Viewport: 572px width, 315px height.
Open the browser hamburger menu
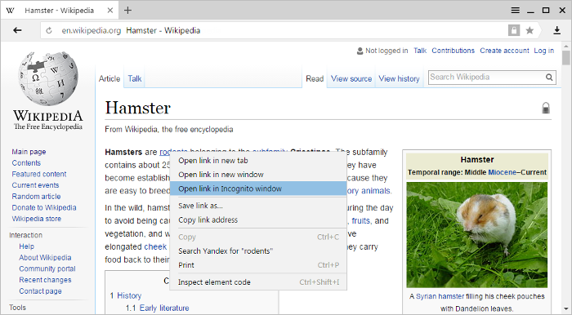[515, 10]
